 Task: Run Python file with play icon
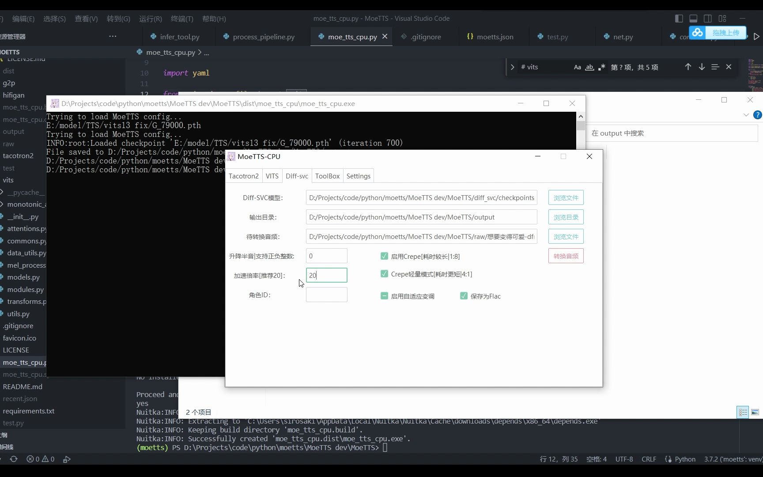[x=756, y=37]
